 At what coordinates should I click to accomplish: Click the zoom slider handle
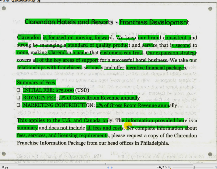click(x=193, y=167)
